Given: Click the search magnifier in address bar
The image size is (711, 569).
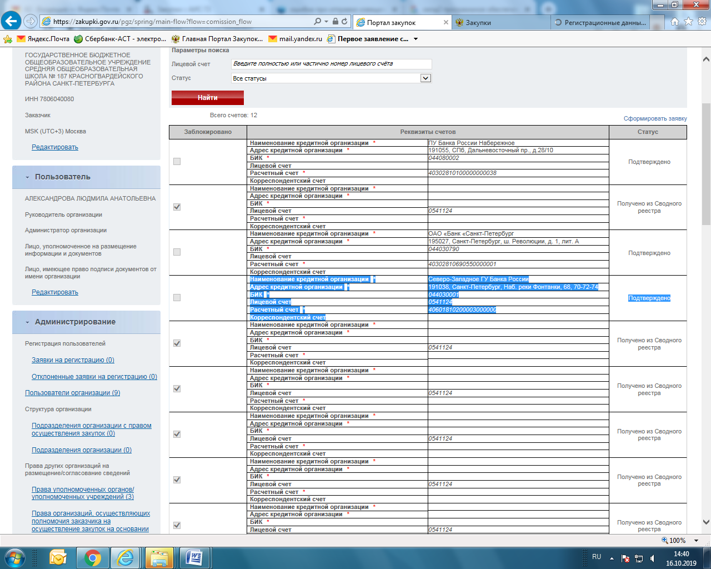Looking at the screenshot, I should pyautogui.click(x=318, y=22).
